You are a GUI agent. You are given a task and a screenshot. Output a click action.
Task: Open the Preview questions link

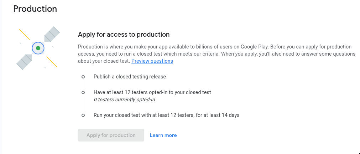(x=152, y=61)
